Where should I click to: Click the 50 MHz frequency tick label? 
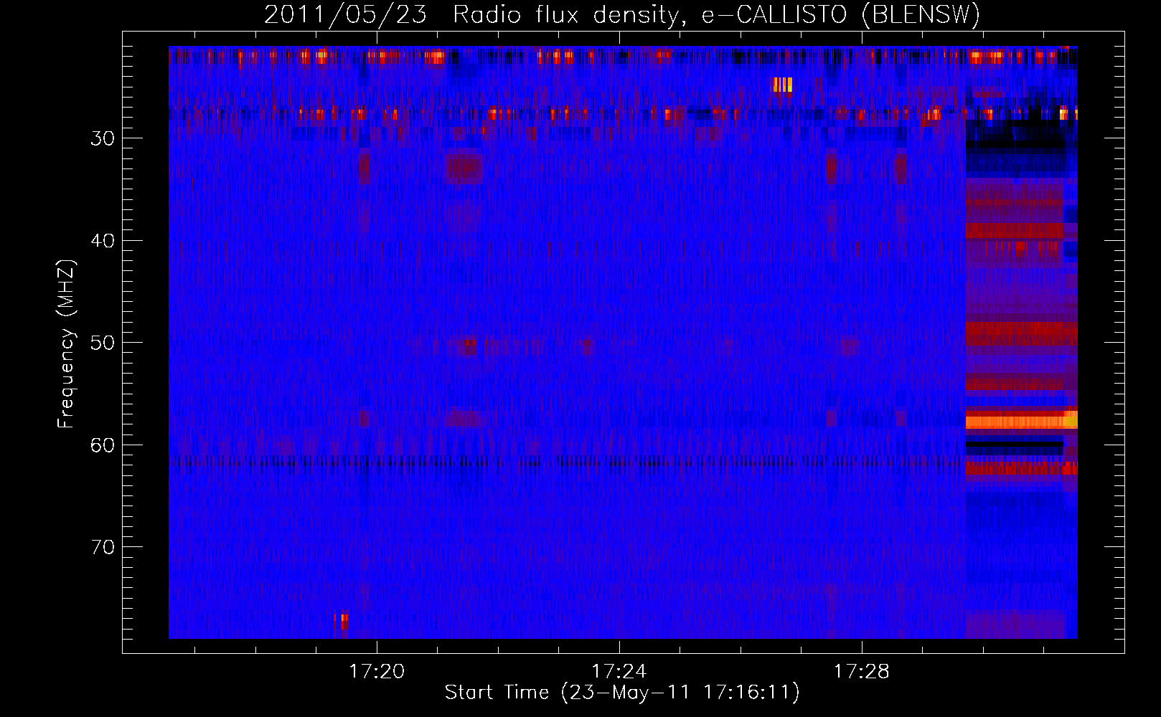tap(103, 343)
